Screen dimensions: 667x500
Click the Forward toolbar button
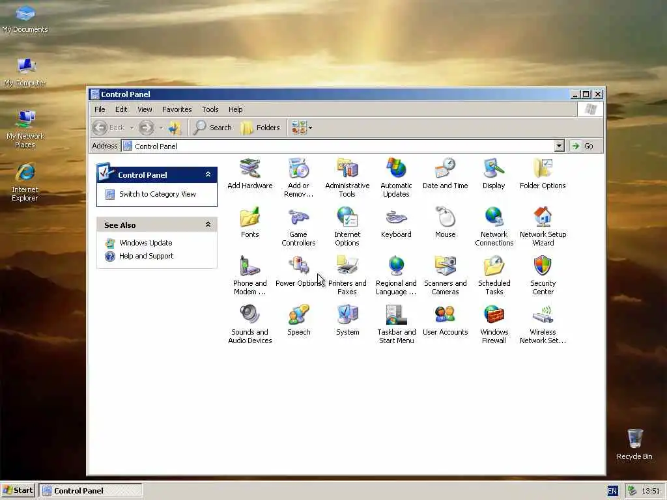147,128
